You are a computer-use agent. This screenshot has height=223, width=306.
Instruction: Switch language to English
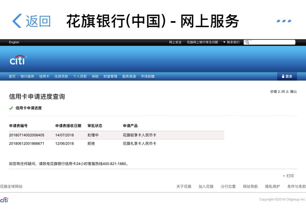pos(14,42)
